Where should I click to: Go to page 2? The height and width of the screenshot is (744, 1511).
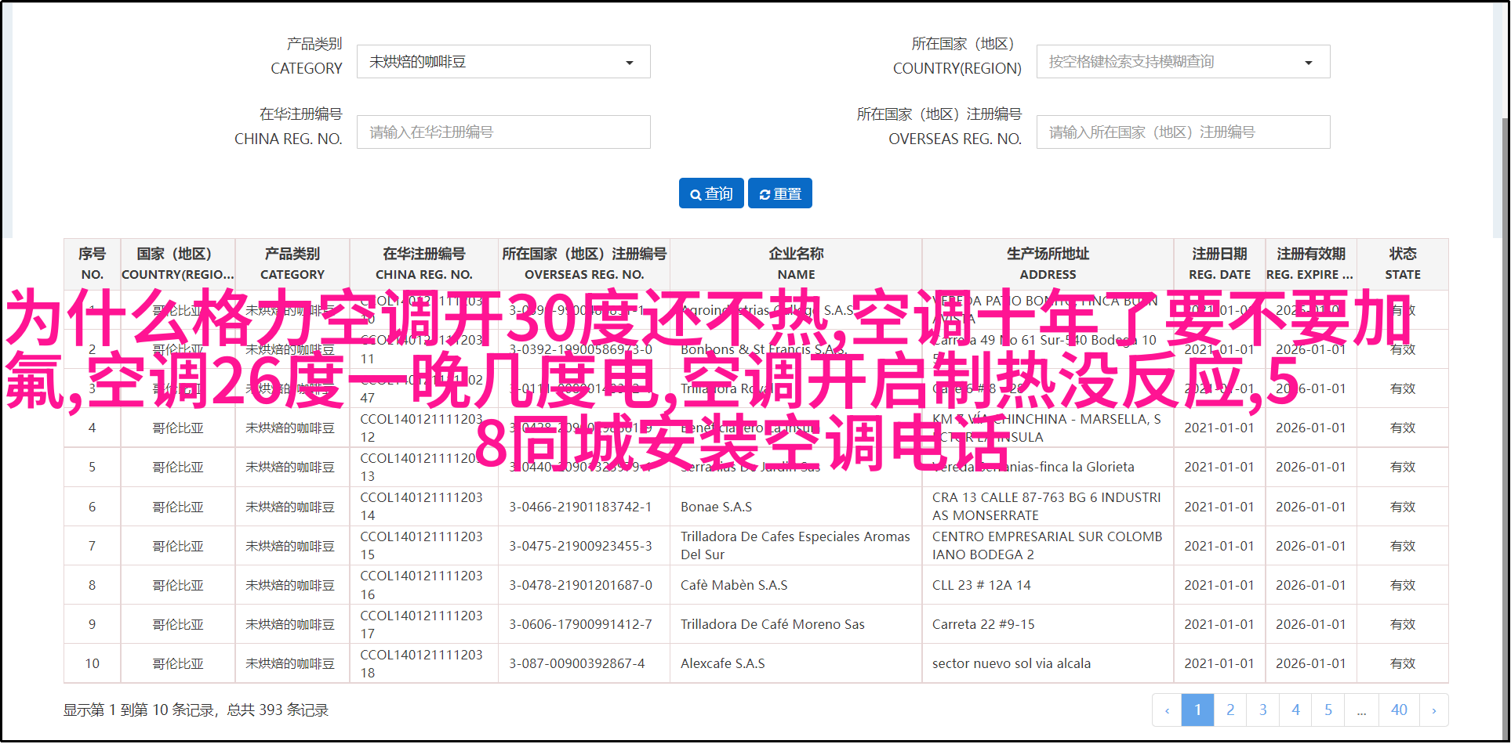coord(1230,710)
